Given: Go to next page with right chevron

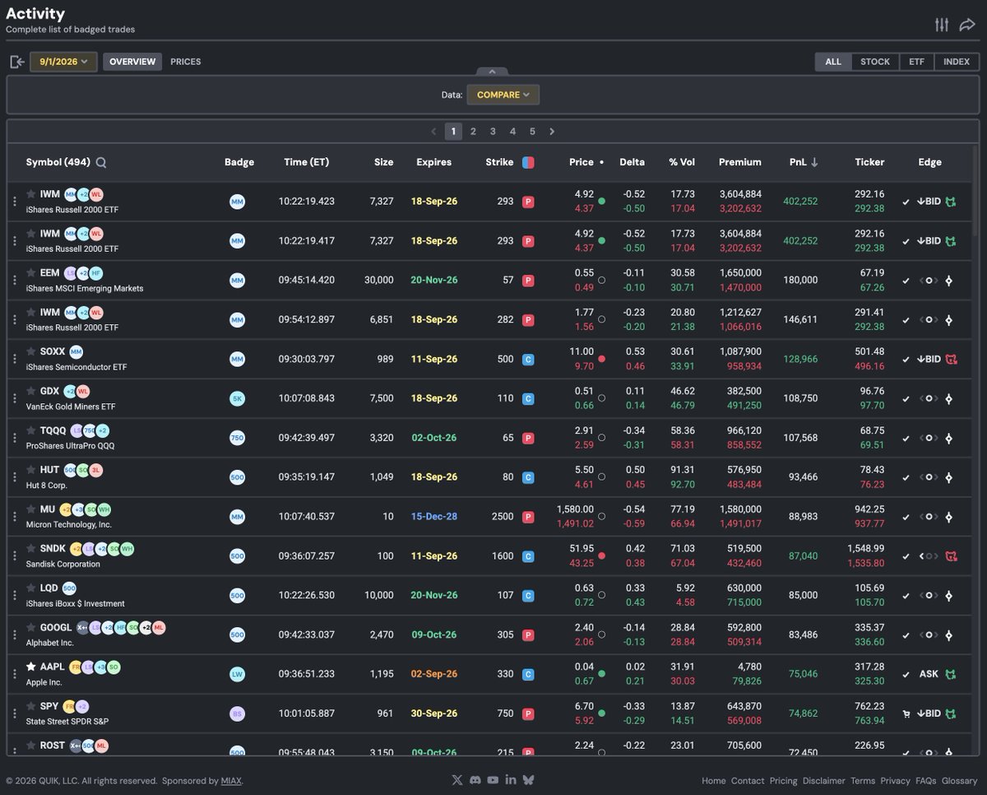Looking at the screenshot, I should [552, 132].
